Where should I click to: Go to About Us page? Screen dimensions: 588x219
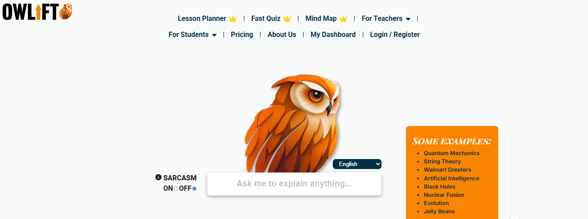282,35
